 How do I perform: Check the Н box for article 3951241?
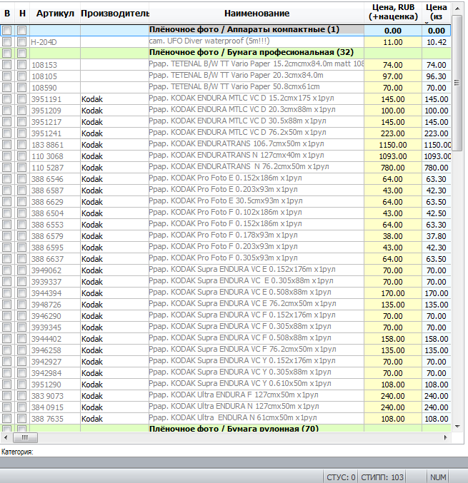pos(21,133)
